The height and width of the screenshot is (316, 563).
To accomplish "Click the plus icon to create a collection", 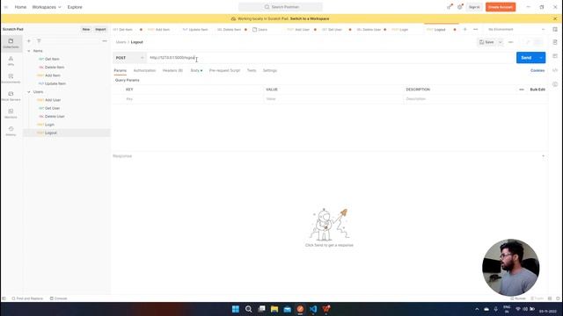I will (29, 41).
